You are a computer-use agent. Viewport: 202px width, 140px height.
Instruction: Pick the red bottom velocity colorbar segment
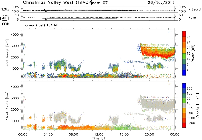184,125
